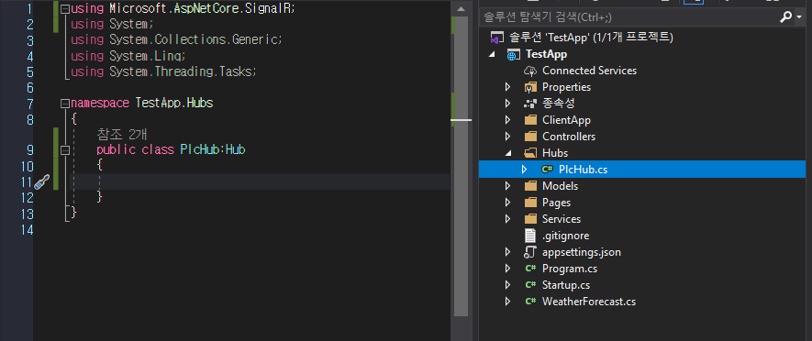
Task: Select the Controllers folder name
Action: (569, 137)
